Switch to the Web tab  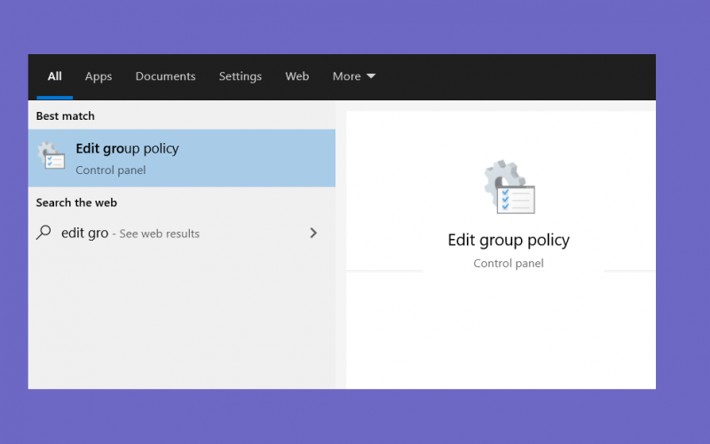pos(297,76)
